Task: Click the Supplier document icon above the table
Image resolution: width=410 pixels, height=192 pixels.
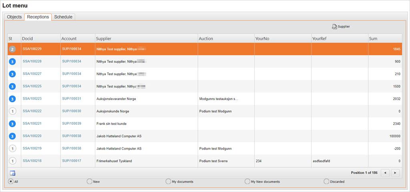Action: 334,27
